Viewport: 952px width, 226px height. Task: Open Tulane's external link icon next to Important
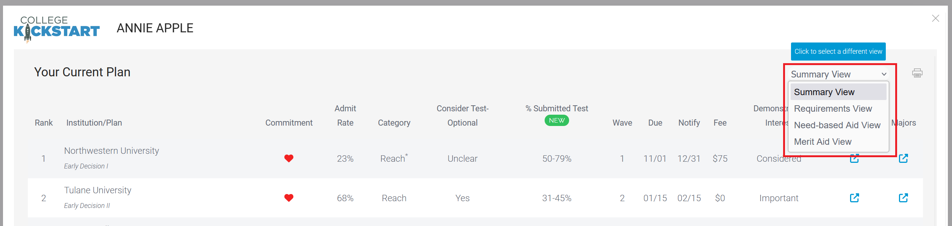tap(854, 198)
